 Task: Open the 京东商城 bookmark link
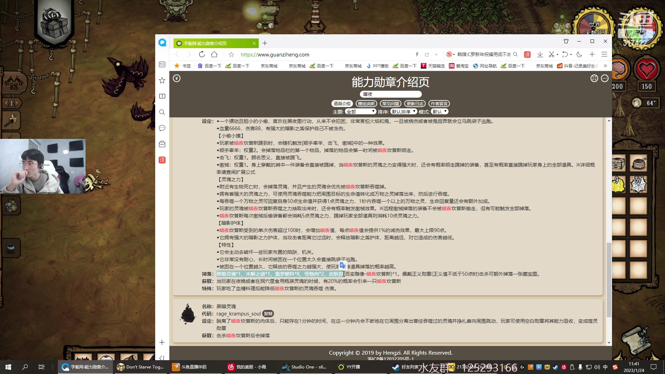(x=269, y=66)
